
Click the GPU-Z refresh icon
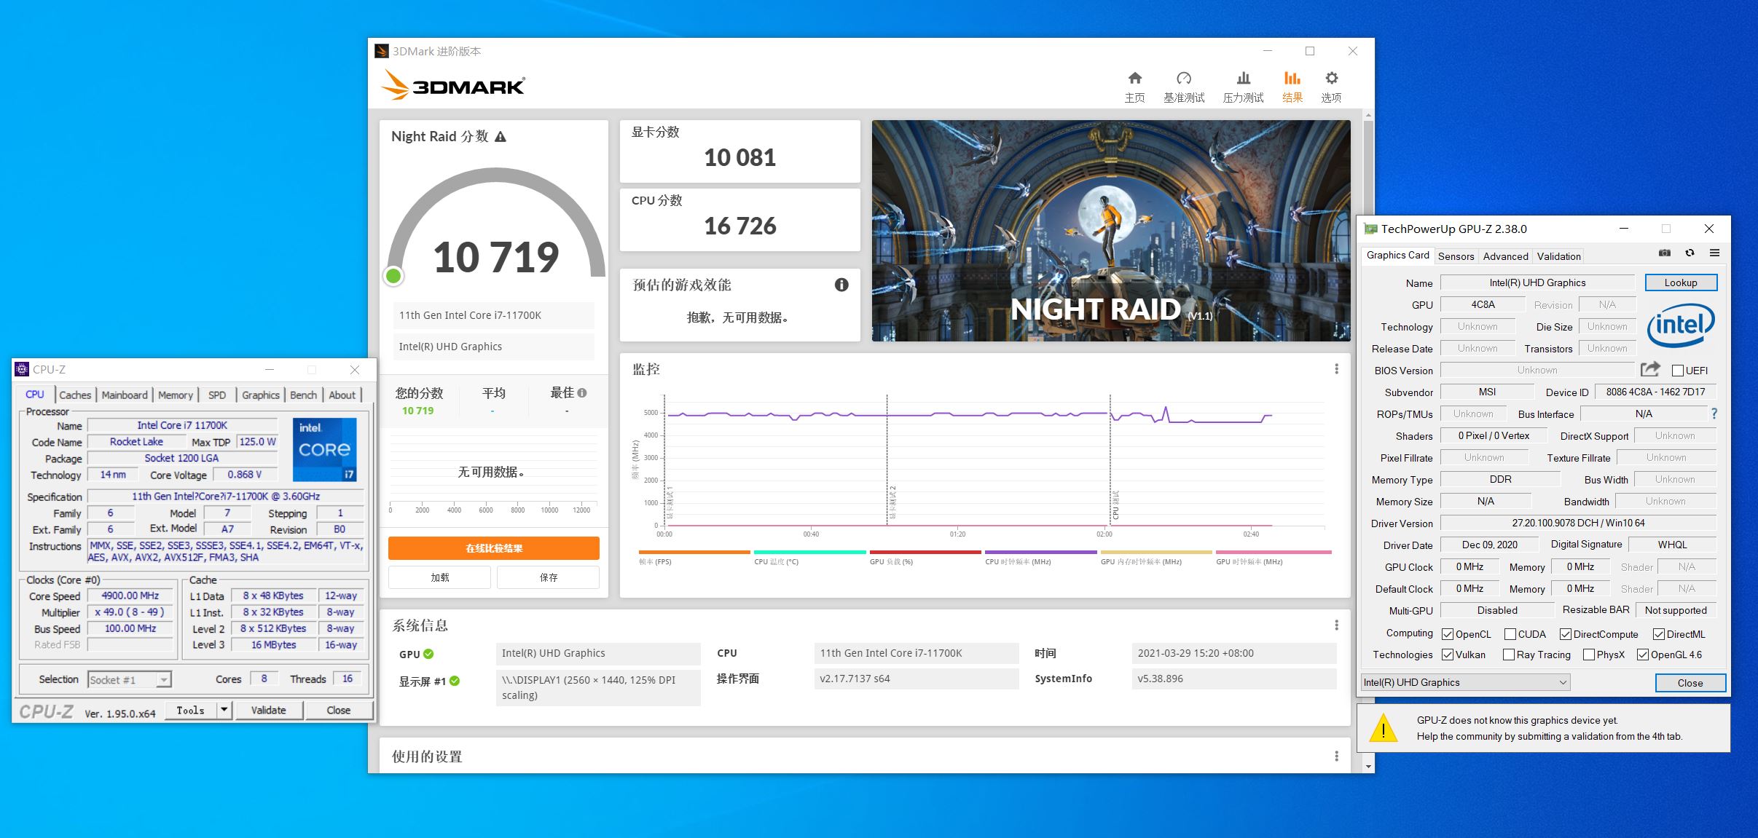(x=1690, y=253)
